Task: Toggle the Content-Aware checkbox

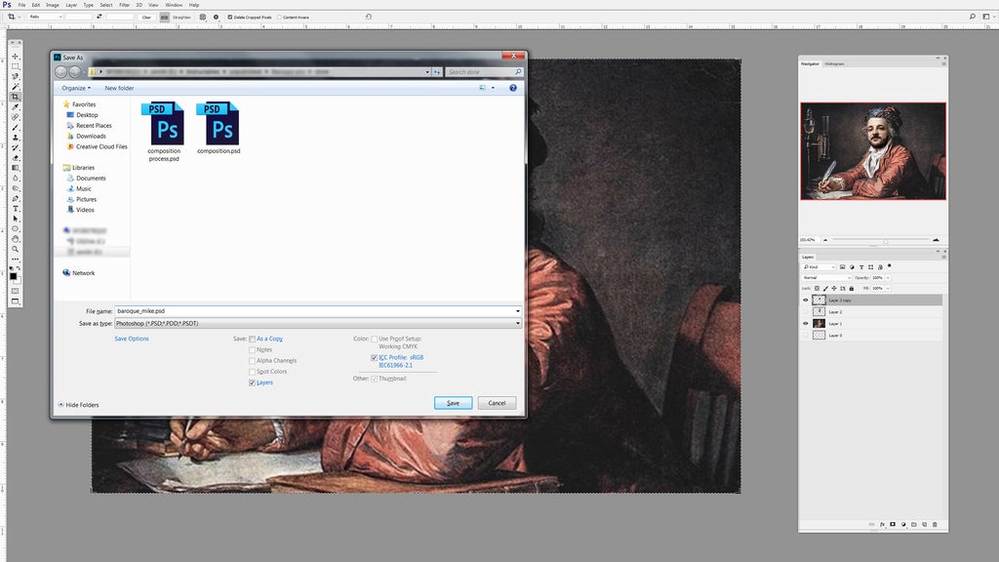Action: [279, 18]
